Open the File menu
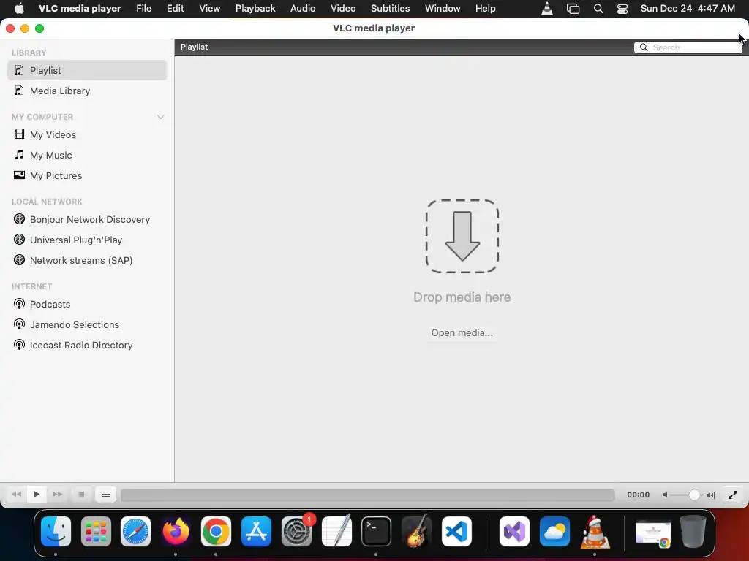Viewport: 749px width, 561px height. pos(144,9)
